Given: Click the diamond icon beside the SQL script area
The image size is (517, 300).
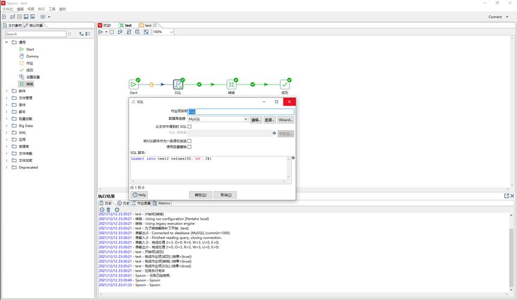Looking at the screenshot, I should pyautogui.click(x=293, y=158).
